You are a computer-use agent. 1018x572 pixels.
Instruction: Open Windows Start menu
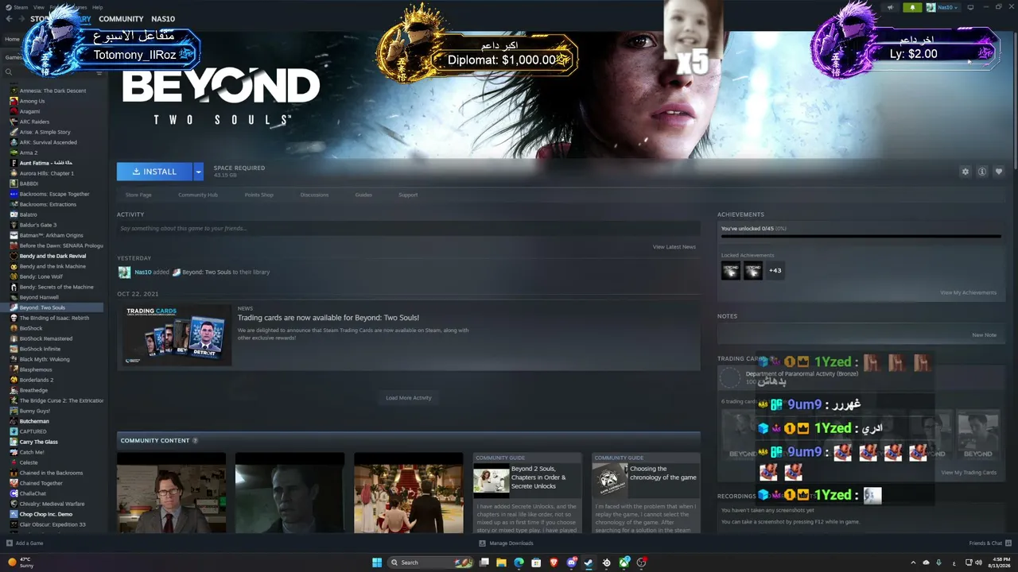tap(377, 562)
